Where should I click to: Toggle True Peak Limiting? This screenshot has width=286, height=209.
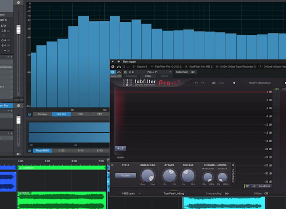coord(174,193)
